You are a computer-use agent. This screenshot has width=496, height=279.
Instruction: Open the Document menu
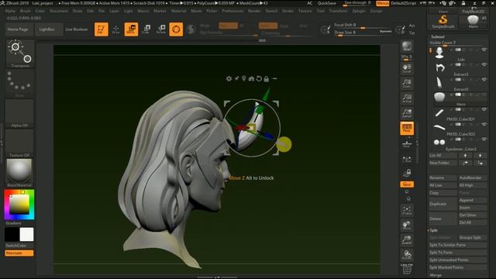click(59, 11)
